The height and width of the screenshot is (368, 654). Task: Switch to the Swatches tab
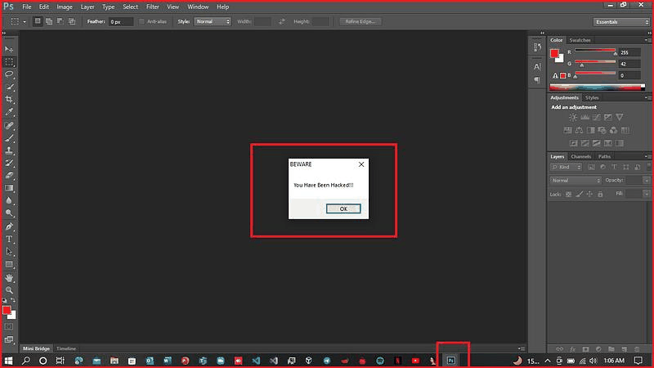click(580, 40)
